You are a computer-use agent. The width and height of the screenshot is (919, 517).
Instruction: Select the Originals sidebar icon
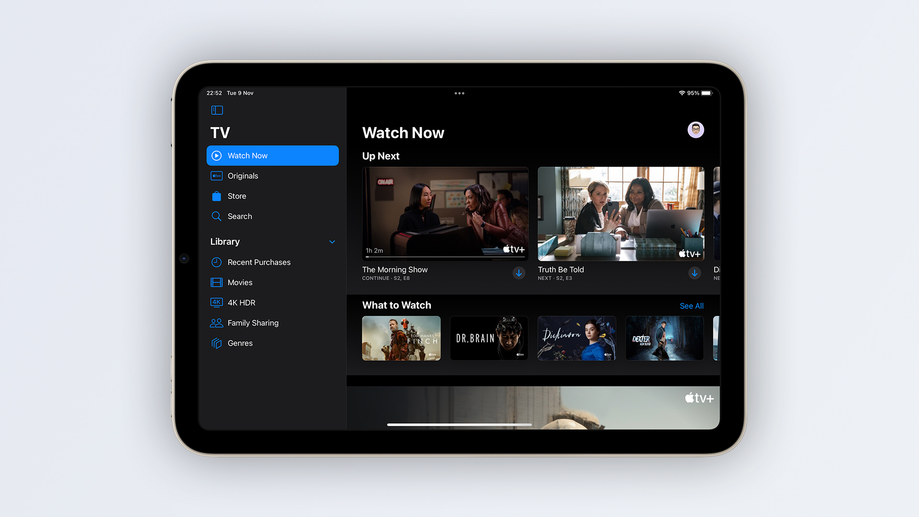point(216,176)
